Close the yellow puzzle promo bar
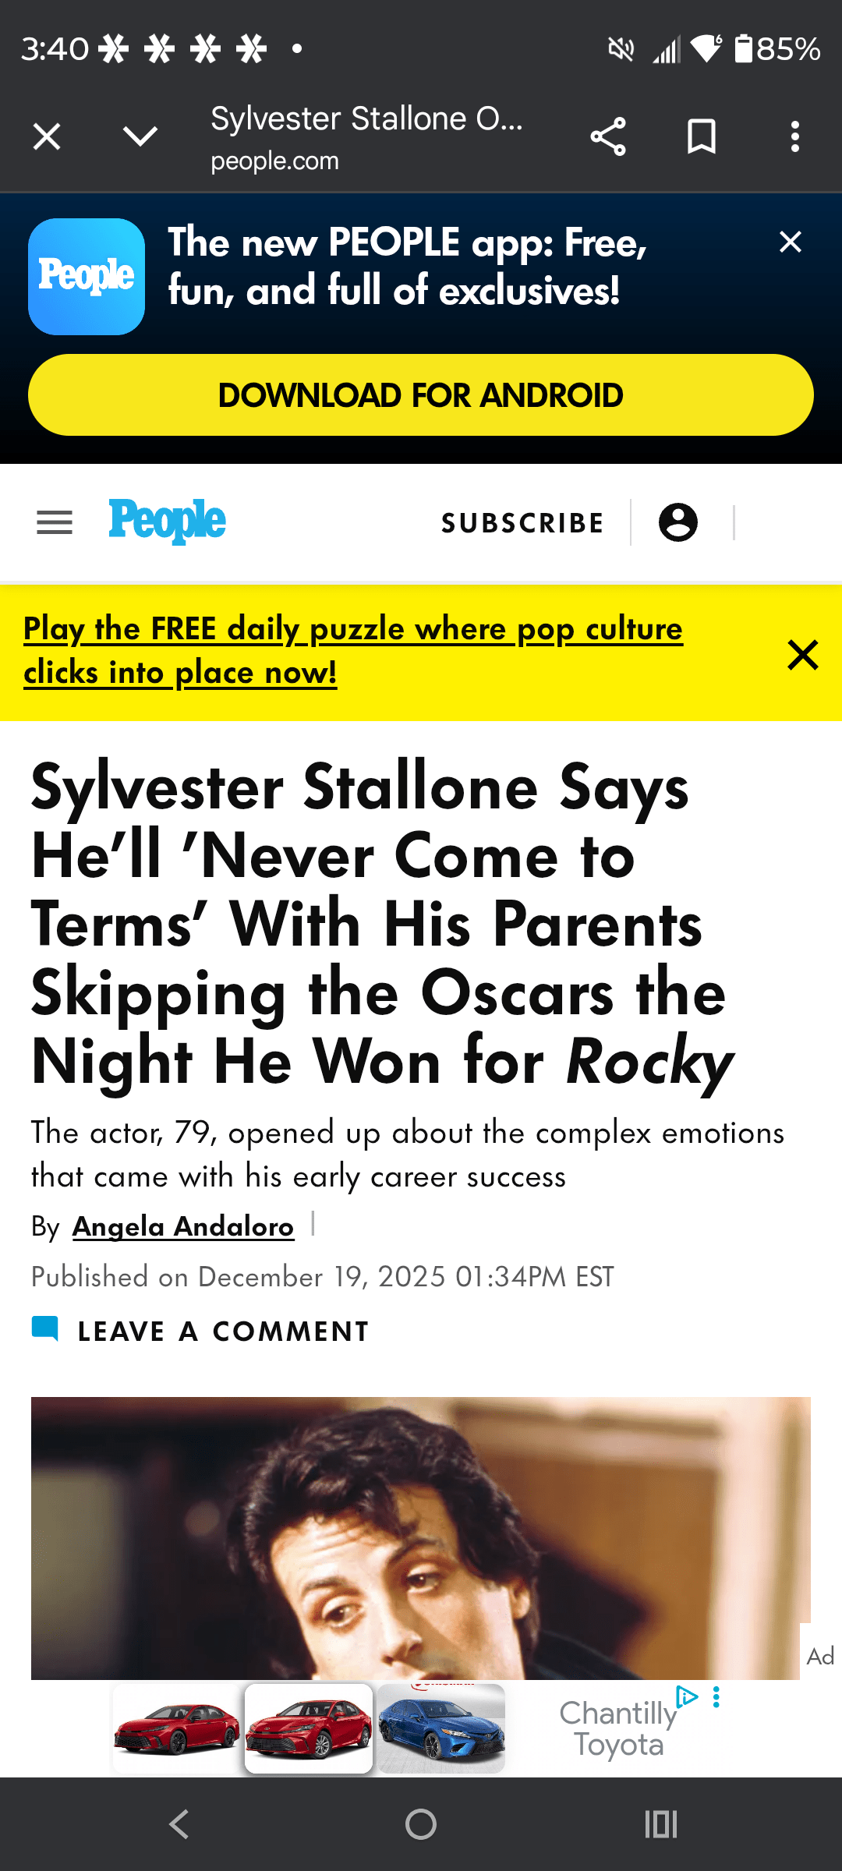 803,655
